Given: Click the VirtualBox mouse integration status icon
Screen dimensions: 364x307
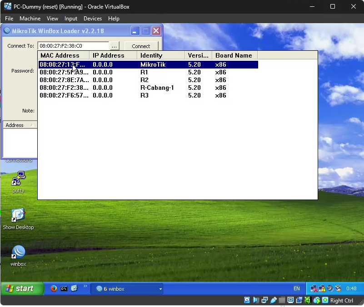Looking at the screenshot, I should [x=317, y=300].
